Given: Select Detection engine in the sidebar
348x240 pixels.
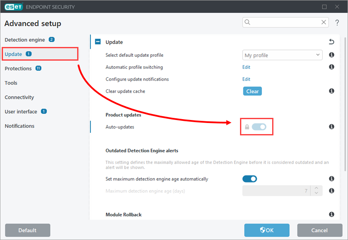Looking at the screenshot, I should (x=25, y=40).
